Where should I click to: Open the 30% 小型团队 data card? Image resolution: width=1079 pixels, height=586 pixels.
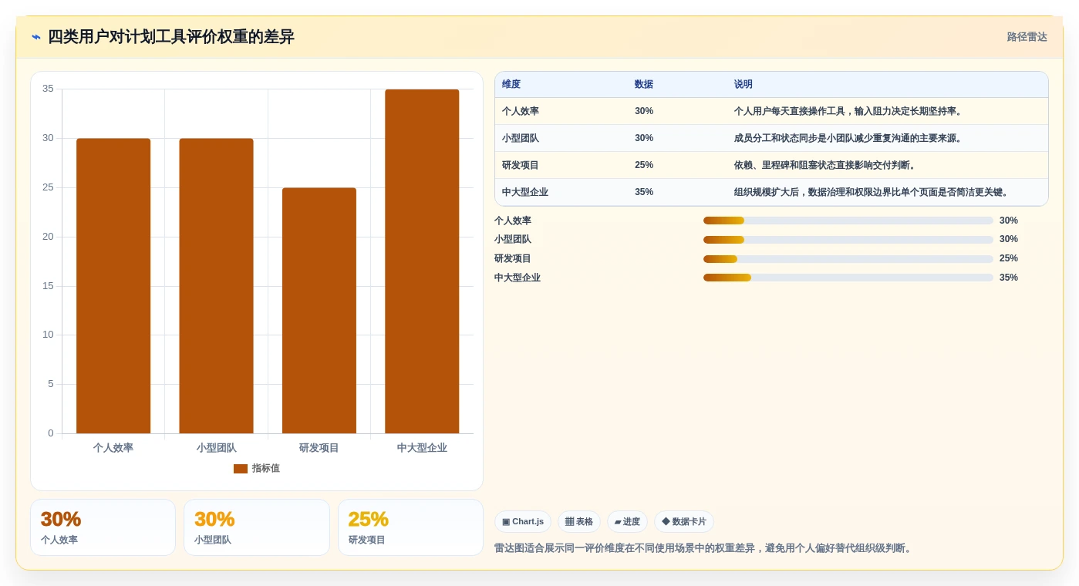coord(257,527)
